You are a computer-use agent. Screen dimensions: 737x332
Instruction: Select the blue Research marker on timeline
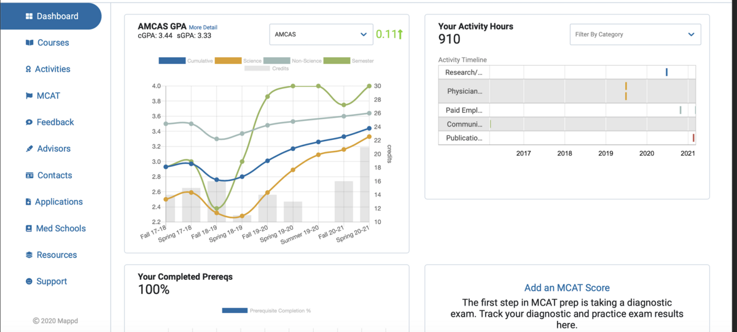pyautogui.click(x=666, y=72)
